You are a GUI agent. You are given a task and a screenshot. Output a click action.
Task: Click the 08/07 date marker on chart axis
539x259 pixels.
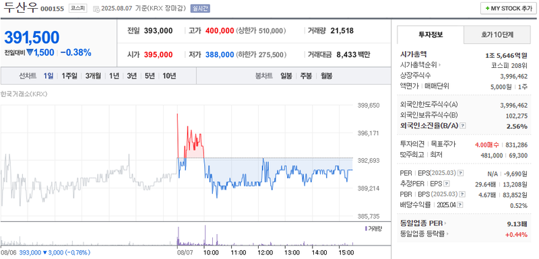tap(185, 252)
